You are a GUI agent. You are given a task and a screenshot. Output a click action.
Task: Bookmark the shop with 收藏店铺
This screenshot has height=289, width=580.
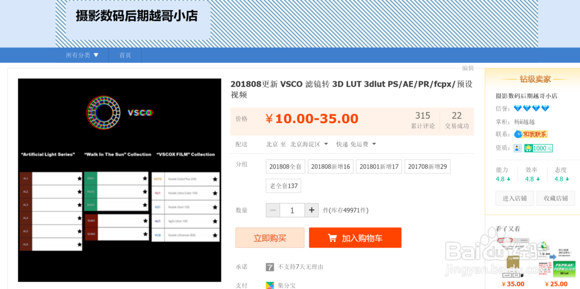click(556, 198)
